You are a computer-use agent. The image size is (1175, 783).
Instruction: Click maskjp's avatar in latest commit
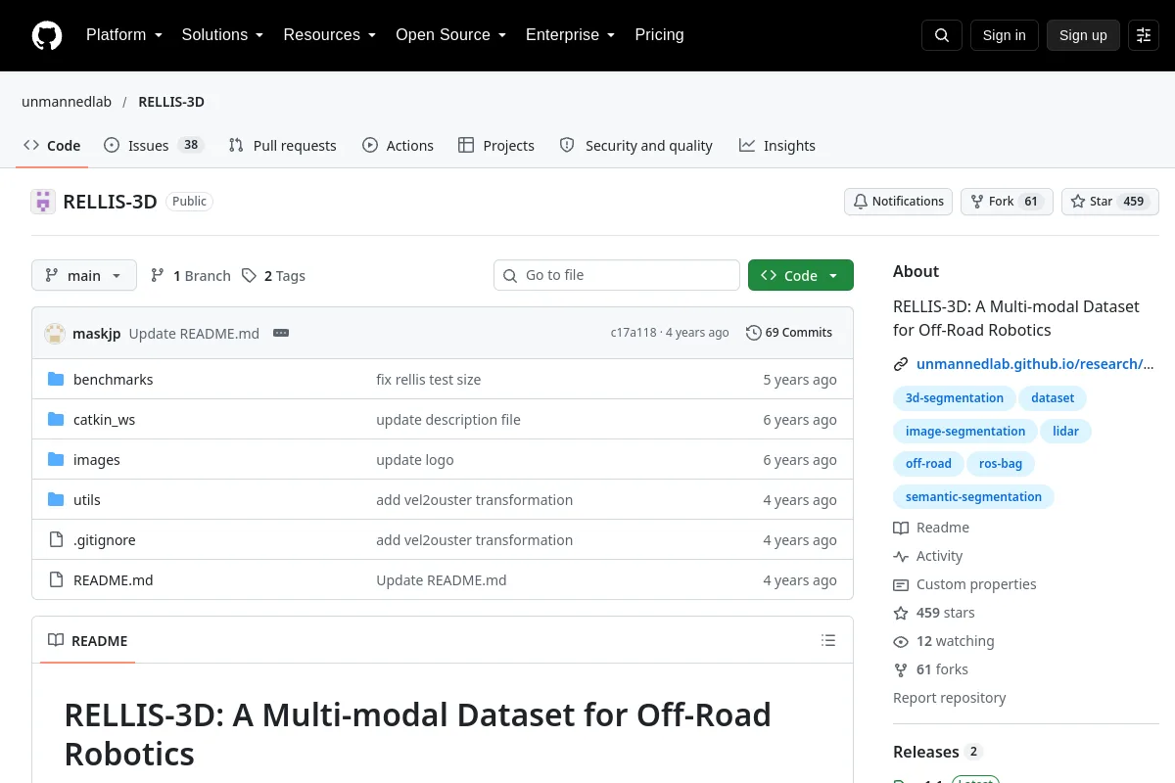(x=55, y=333)
